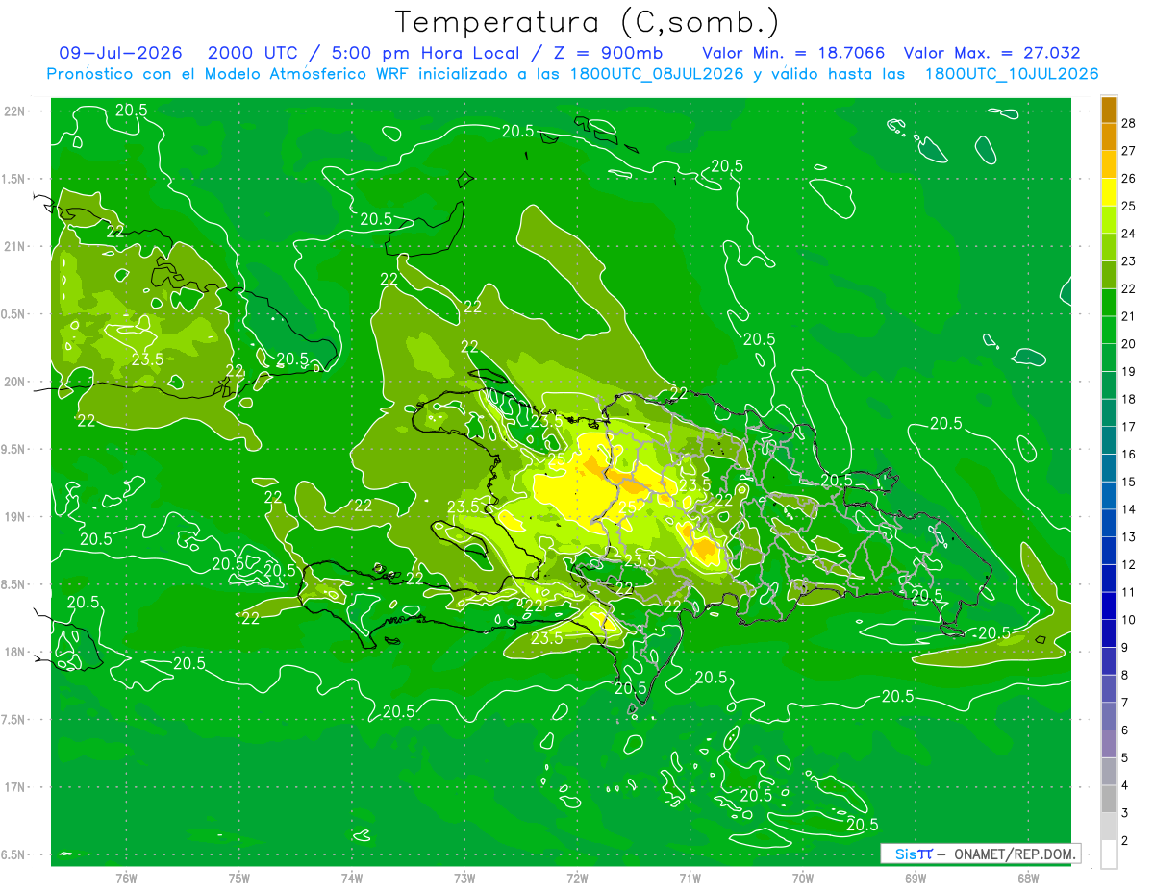Click the '68W' longitude axis label
The height and width of the screenshot is (891, 1154).
(1028, 878)
